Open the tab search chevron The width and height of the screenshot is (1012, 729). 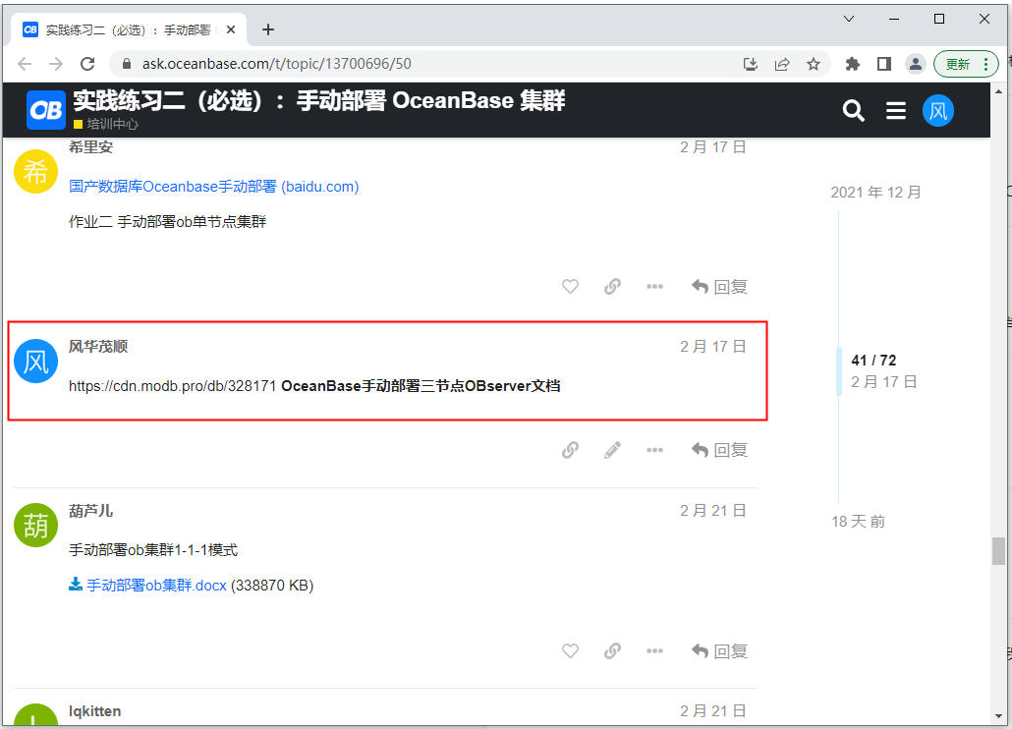(849, 19)
